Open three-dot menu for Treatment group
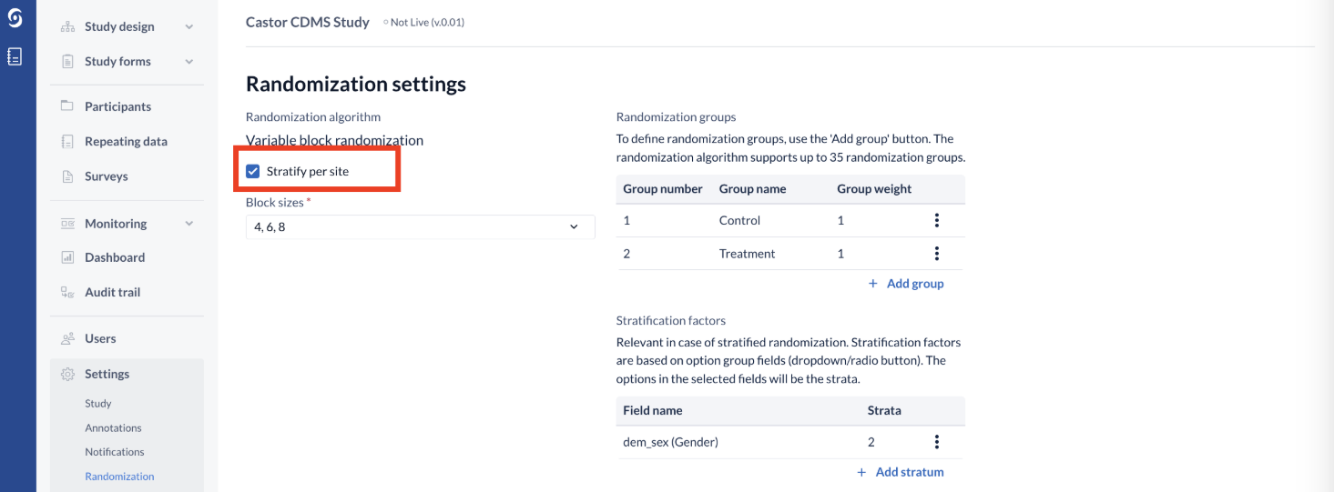This screenshot has height=492, width=1334. (x=936, y=254)
